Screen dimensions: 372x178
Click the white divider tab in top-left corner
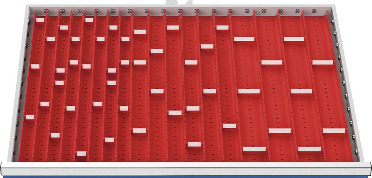pos(40,20)
